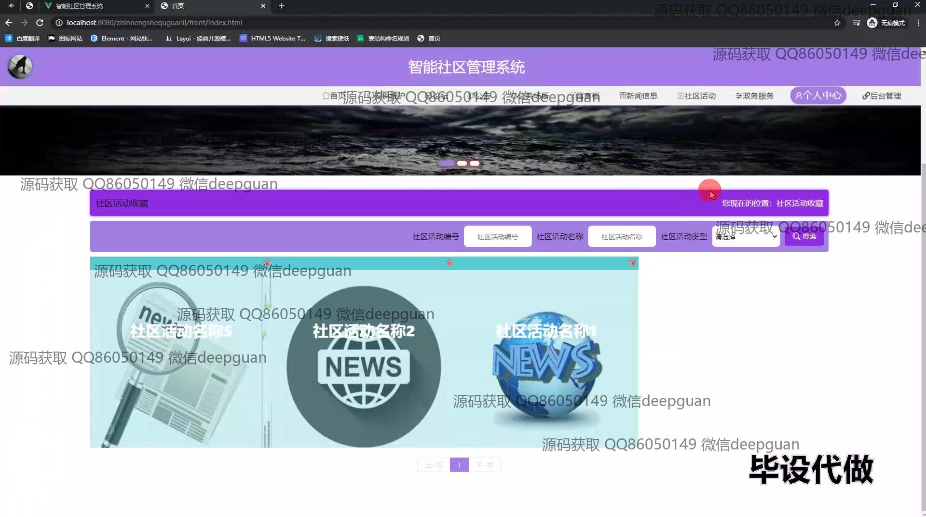This screenshot has height=517, width=926.
Task: Delete the 社区活动名称1 favorite with its trash icon
Action: (x=632, y=263)
